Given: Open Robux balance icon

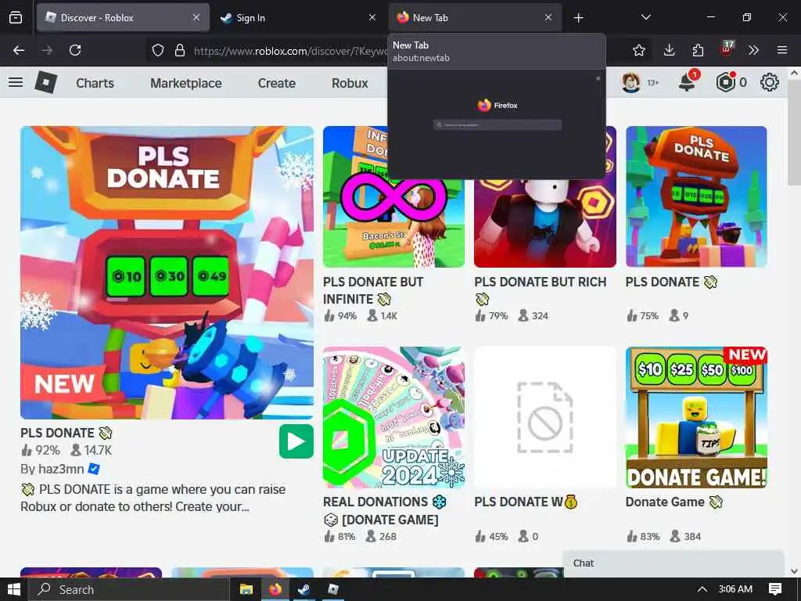Looking at the screenshot, I should [726, 82].
